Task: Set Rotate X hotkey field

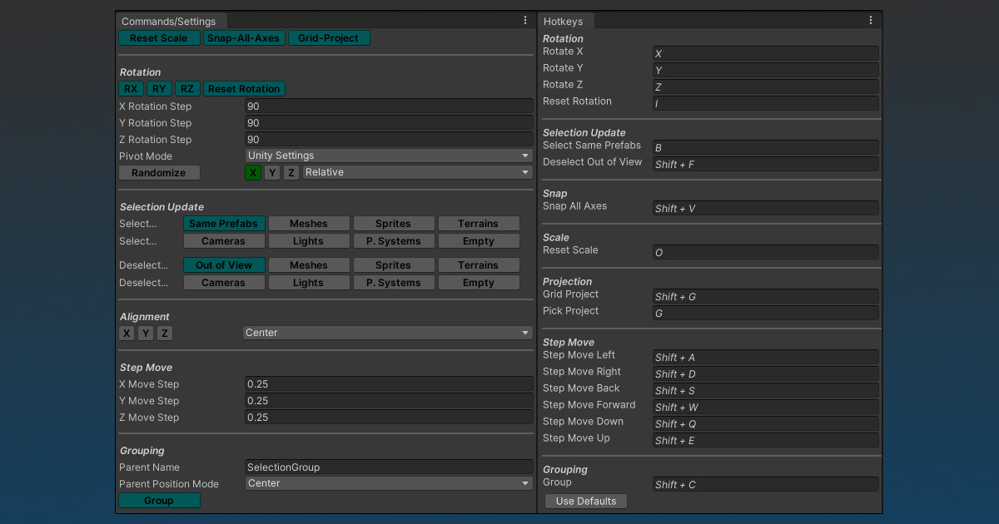Action: click(766, 53)
